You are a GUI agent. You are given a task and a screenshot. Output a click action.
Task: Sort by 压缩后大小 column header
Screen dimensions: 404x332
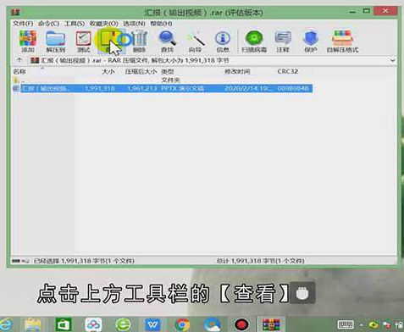click(x=141, y=72)
